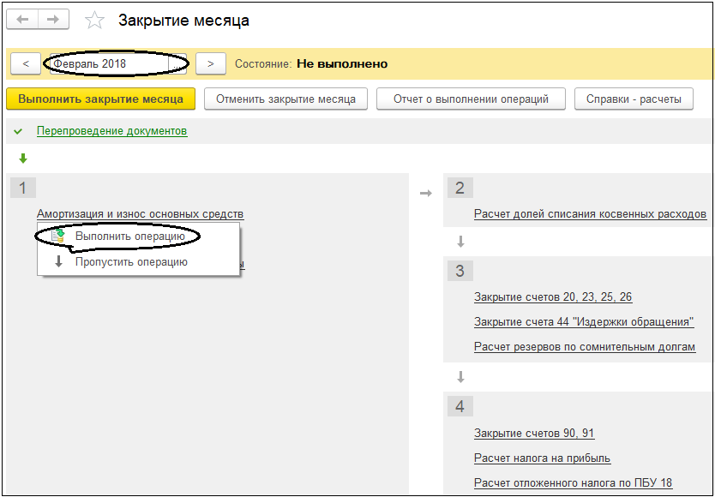715x497 pixels.
Task: Open 'Расчет долей списания косвенных расходов'
Action: (x=591, y=214)
